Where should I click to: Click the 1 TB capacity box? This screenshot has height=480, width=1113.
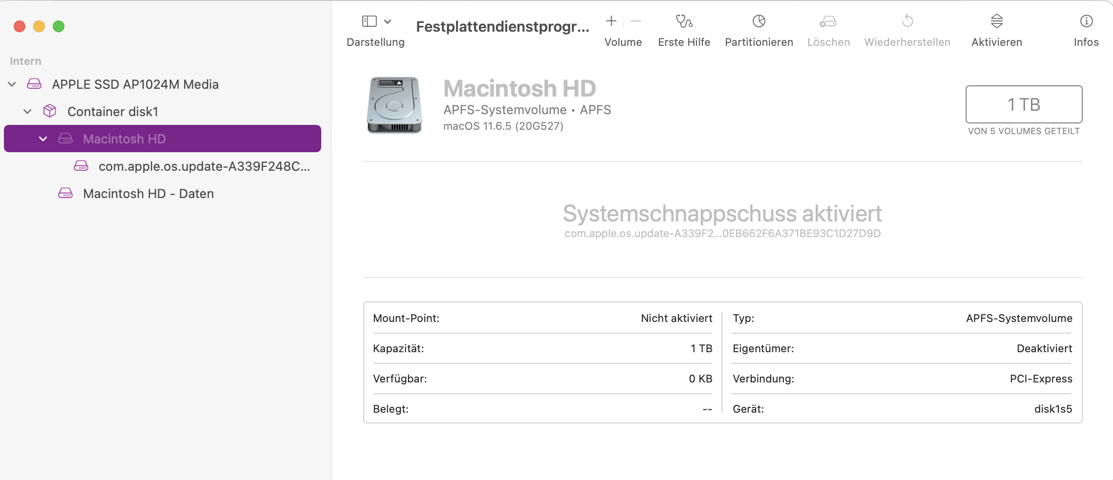1024,104
